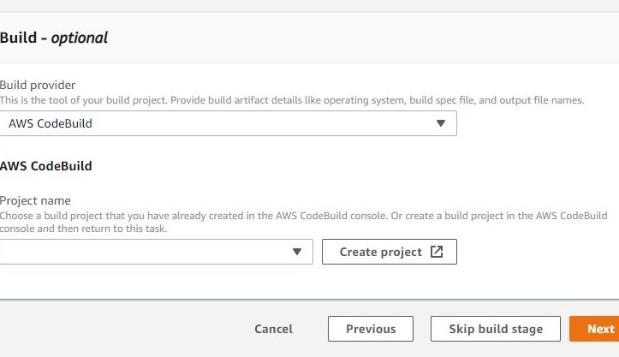619x357 pixels.
Task: Click the text 'console and then return to this task'
Action: click(83, 229)
